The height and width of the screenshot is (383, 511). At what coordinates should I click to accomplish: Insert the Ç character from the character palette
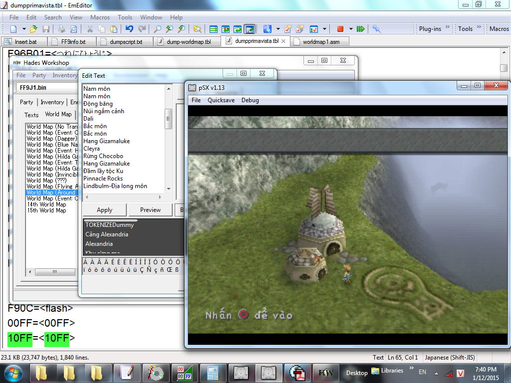141,270
